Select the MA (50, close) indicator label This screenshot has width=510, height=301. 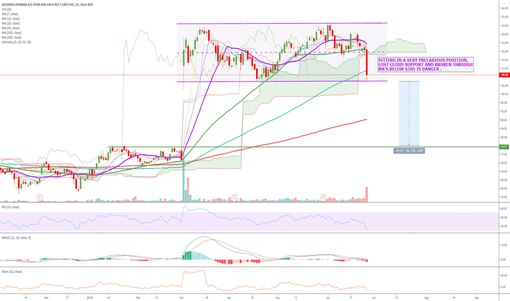(x=10, y=28)
